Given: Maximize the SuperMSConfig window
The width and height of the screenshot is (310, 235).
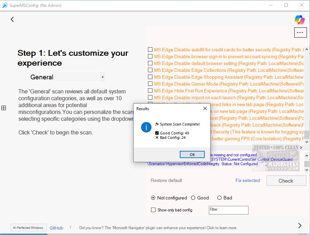Looking at the screenshot, I should click(286, 5).
